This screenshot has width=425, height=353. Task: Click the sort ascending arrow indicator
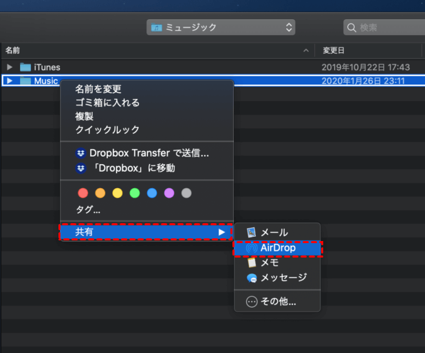tap(306, 50)
